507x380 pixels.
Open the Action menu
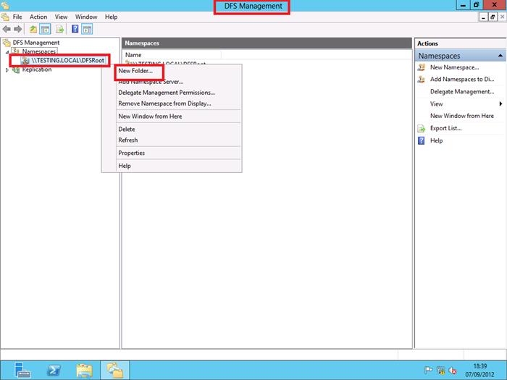tap(38, 17)
